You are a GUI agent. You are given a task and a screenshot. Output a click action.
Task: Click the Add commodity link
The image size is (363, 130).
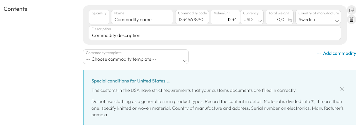pos(337,53)
